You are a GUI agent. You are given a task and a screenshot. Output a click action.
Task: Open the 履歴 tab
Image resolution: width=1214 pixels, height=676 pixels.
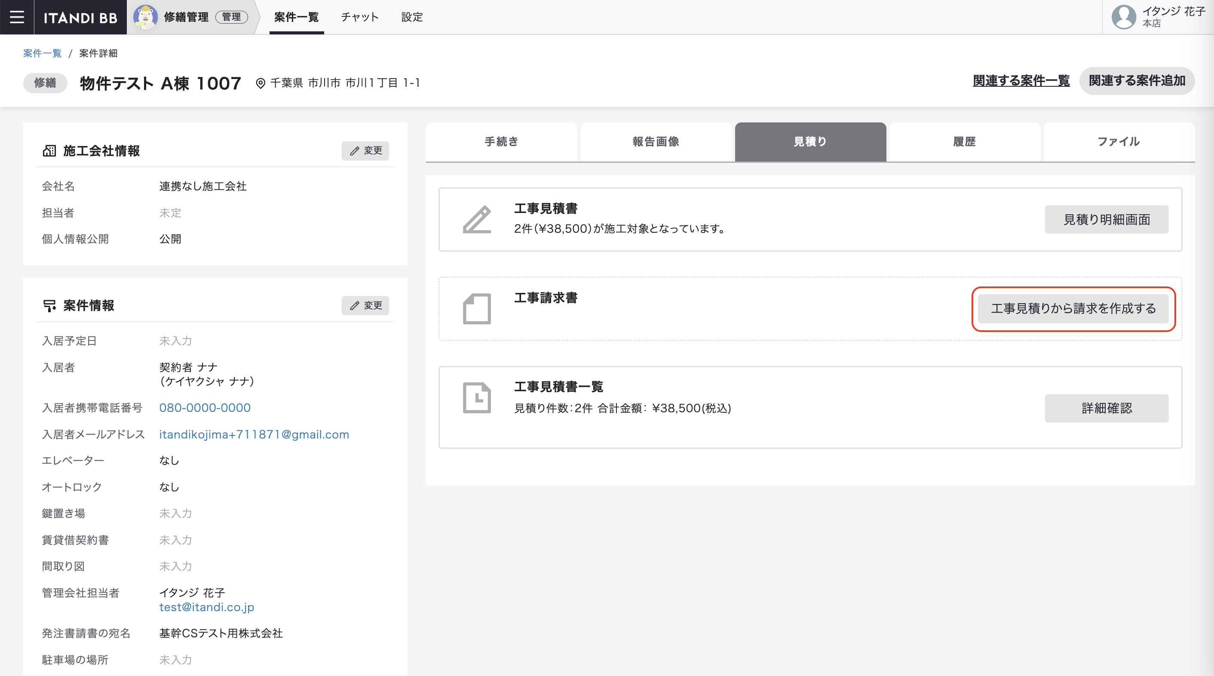tap(964, 142)
